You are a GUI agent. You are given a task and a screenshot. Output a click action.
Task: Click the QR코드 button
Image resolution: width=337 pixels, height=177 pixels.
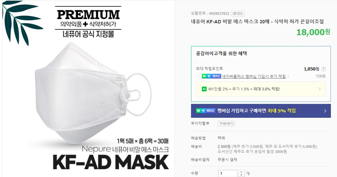(x=238, y=14)
